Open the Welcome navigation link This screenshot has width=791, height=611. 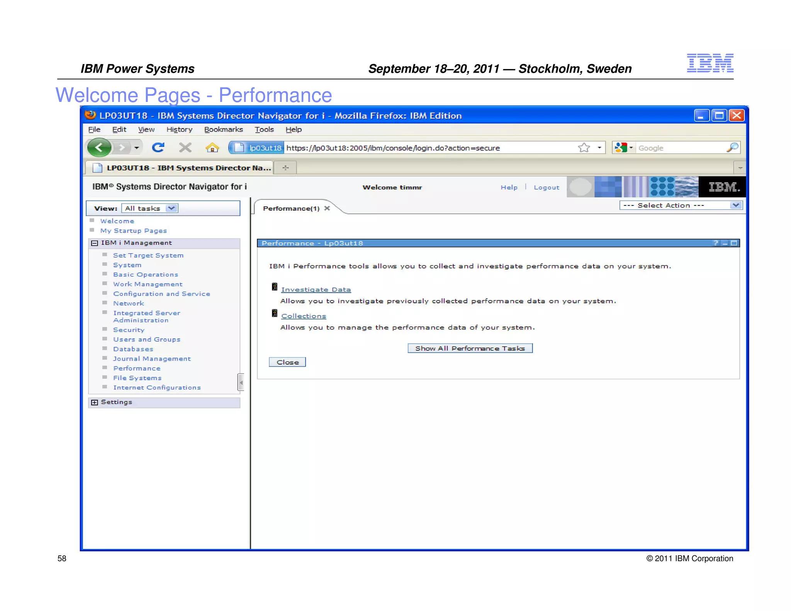[x=117, y=221]
